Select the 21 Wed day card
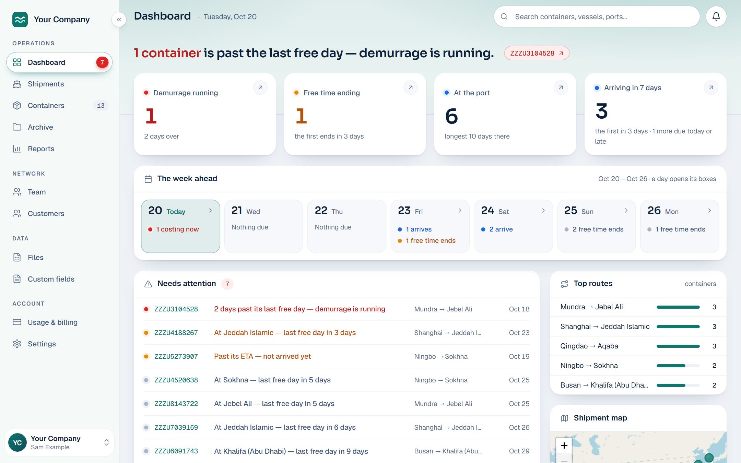The height and width of the screenshot is (463, 741). click(263, 226)
